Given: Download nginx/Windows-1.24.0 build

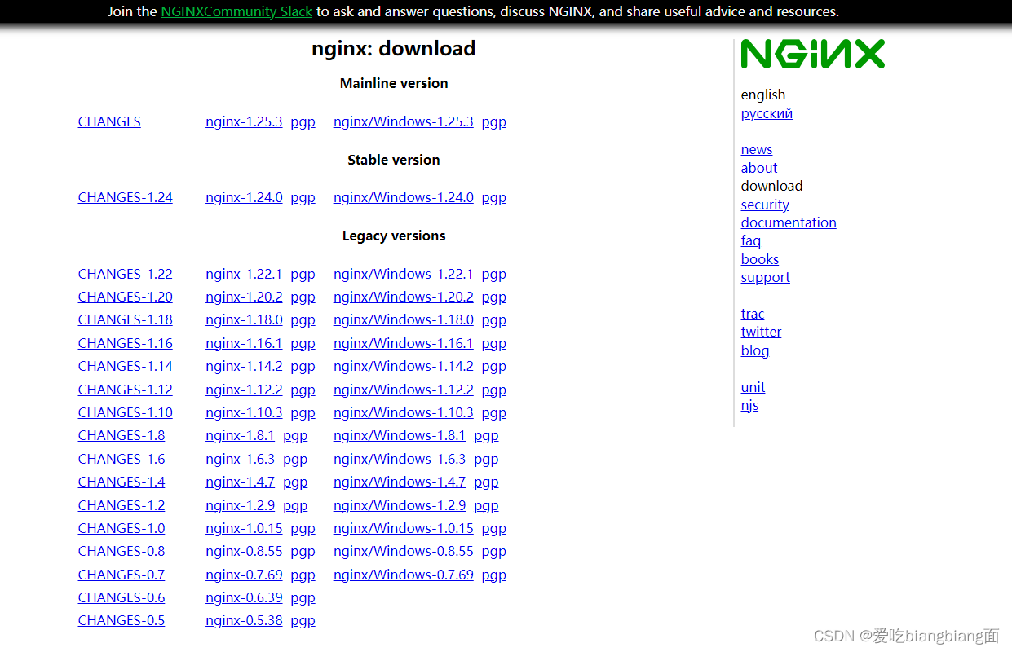Looking at the screenshot, I should pyautogui.click(x=403, y=197).
